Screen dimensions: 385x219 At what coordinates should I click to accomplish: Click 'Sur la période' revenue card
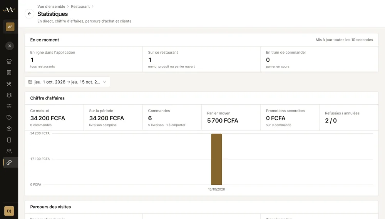[x=113, y=118]
